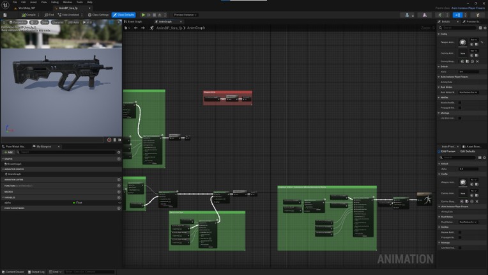Open the Preview Instance dropdown
The height and width of the screenshot is (275, 488).
[185, 14]
